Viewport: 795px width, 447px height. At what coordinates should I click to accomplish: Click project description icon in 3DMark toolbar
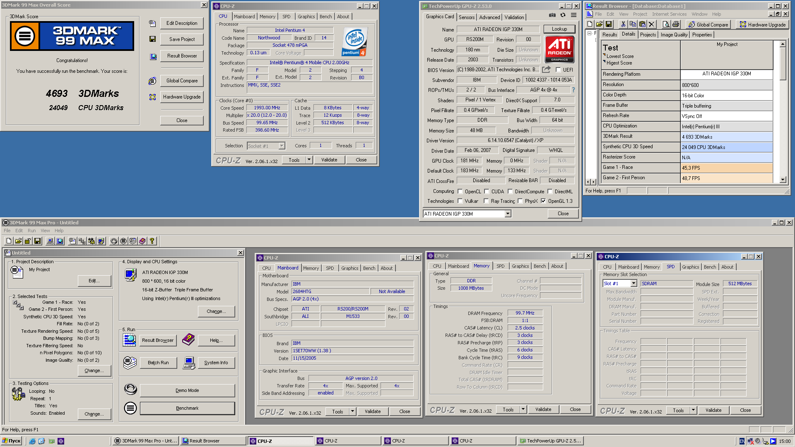point(72,241)
